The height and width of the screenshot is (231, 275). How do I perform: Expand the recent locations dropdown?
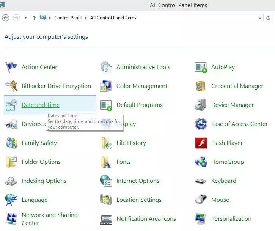[25, 18]
